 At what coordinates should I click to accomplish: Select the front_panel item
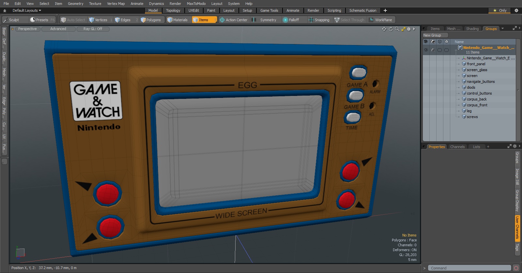click(476, 64)
